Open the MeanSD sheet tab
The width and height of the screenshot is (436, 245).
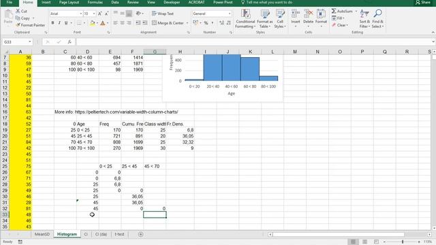coord(42,234)
